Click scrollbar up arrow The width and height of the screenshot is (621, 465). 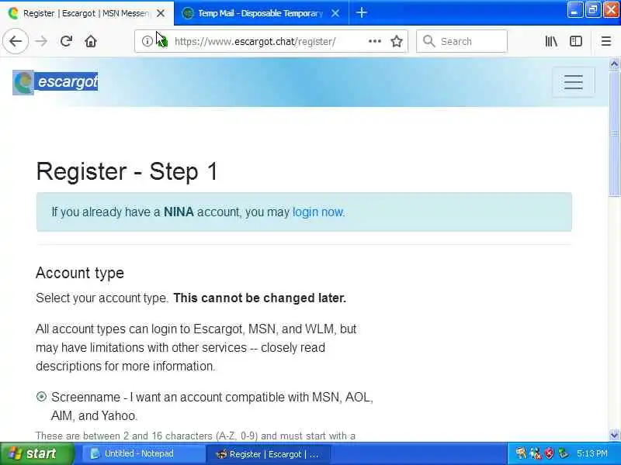pos(614,64)
